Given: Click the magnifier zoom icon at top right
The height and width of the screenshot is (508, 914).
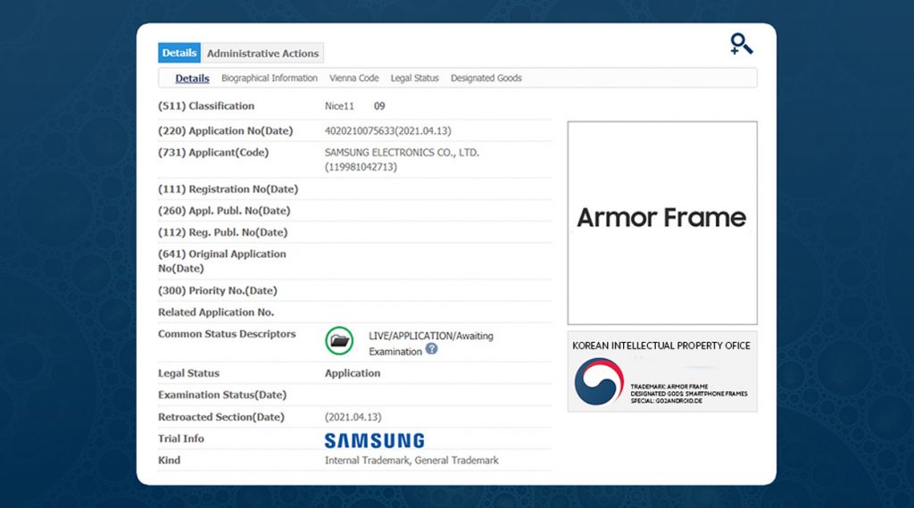Looking at the screenshot, I should pyautogui.click(x=741, y=44).
